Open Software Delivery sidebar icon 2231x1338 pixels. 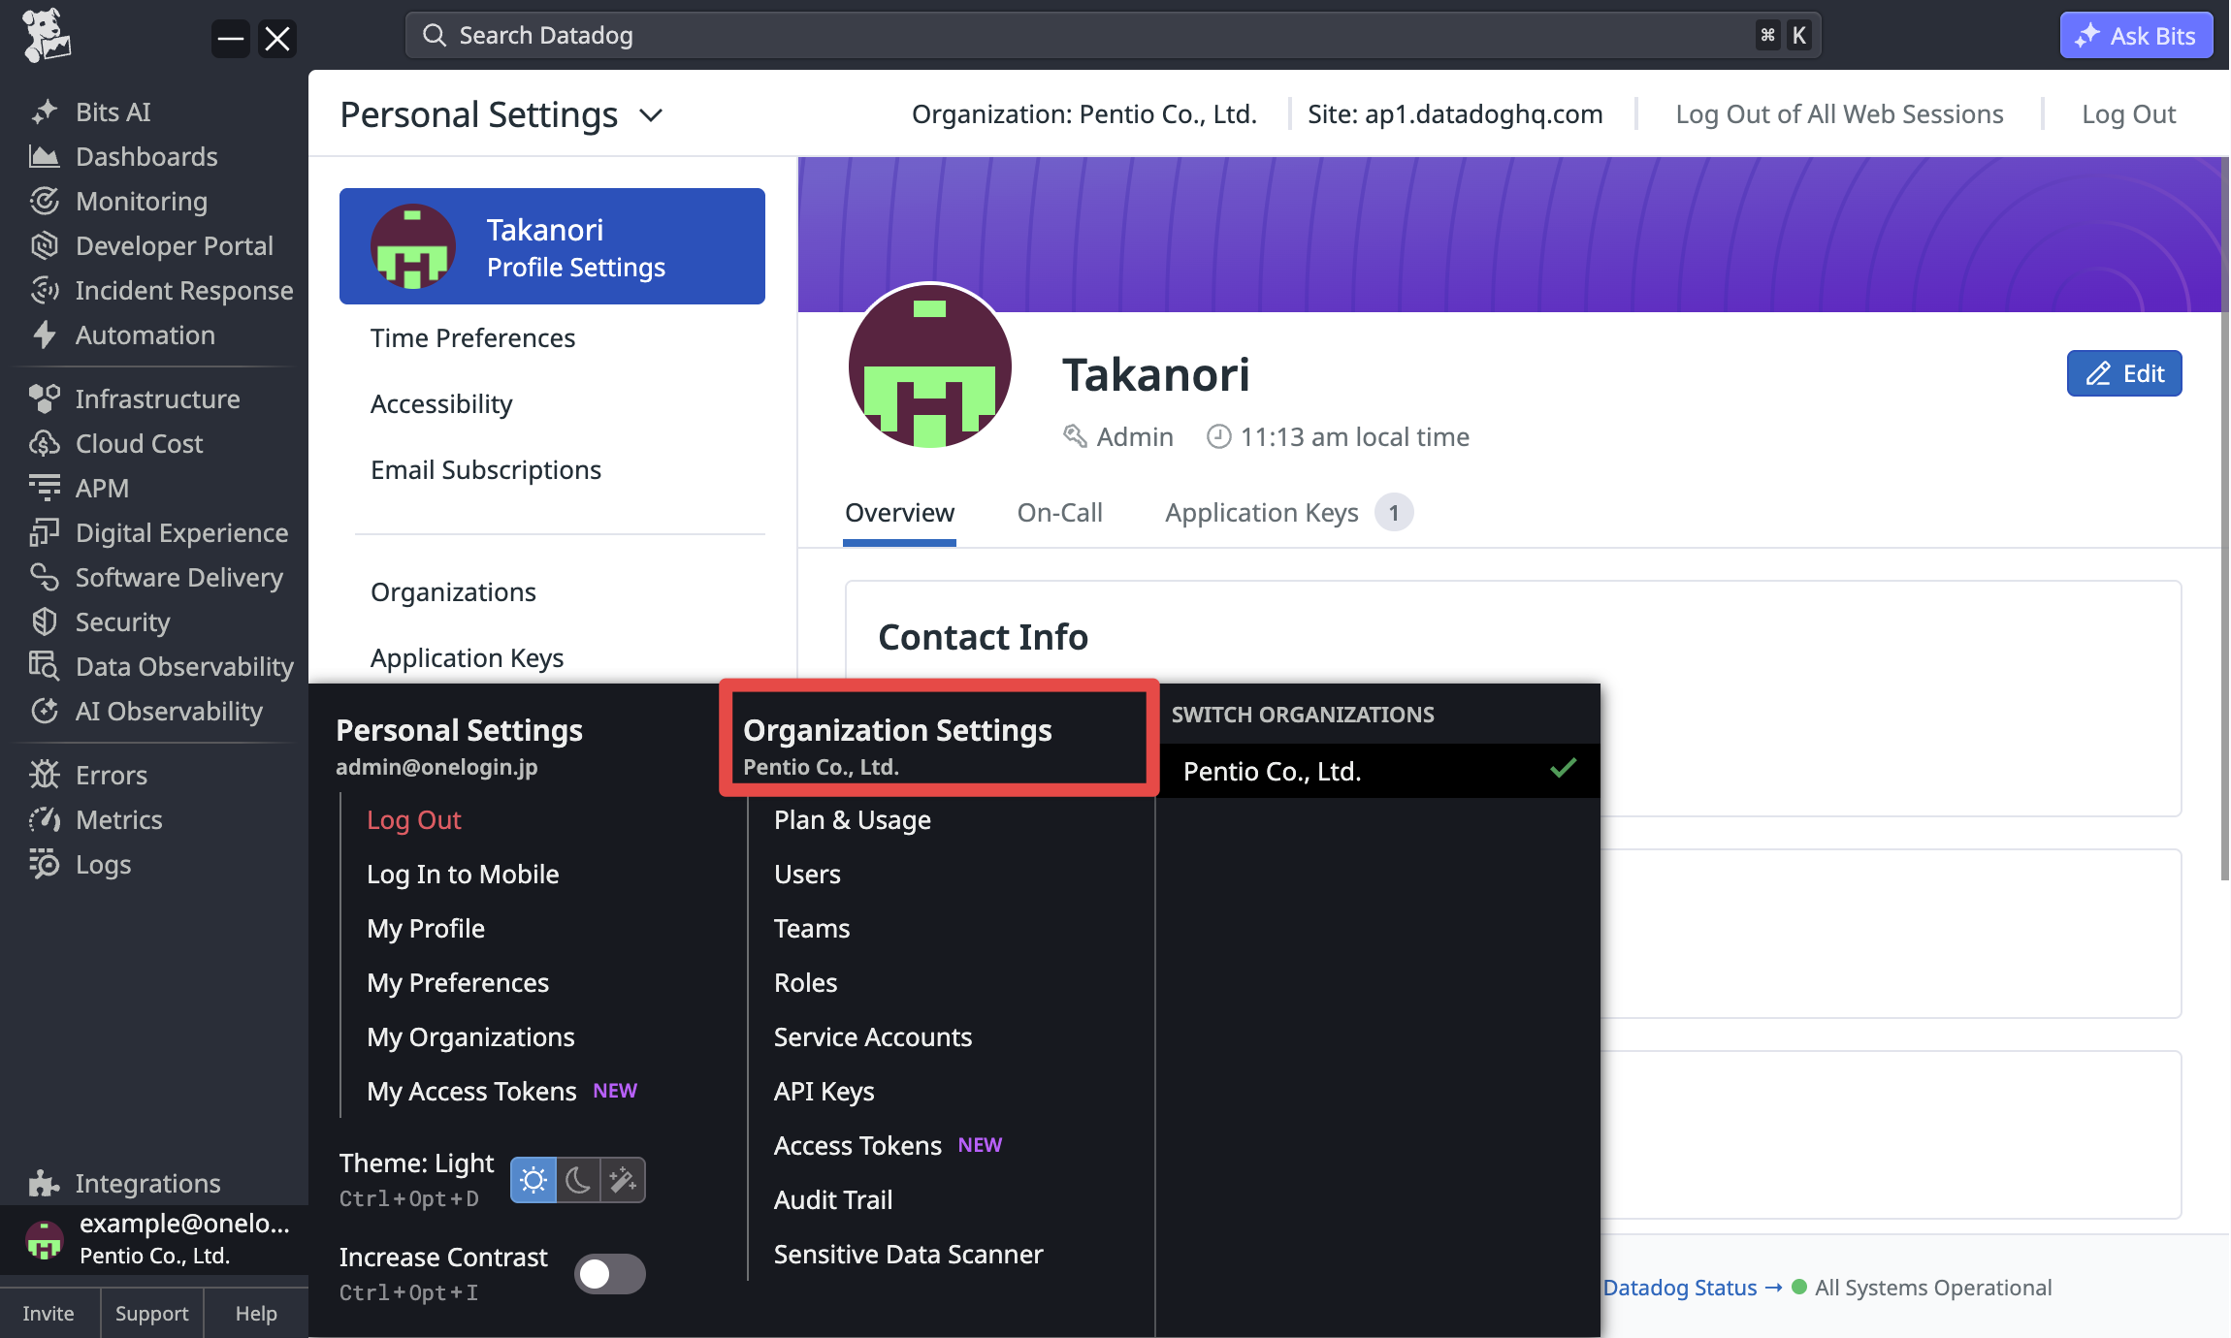[44, 577]
